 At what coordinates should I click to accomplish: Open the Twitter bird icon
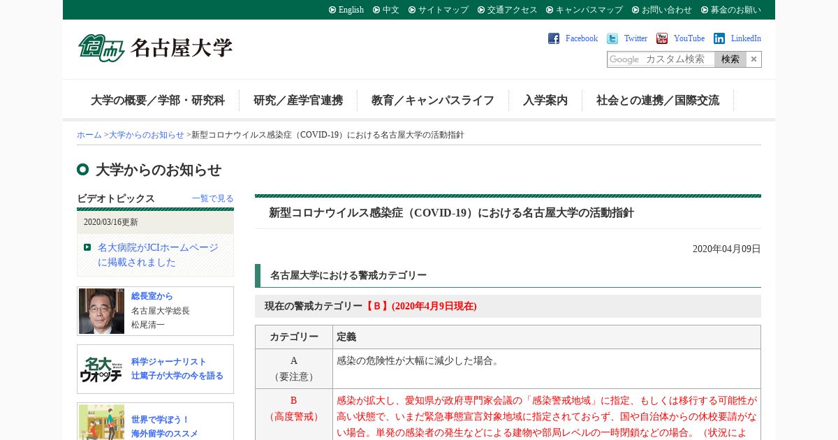click(x=612, y=38)
